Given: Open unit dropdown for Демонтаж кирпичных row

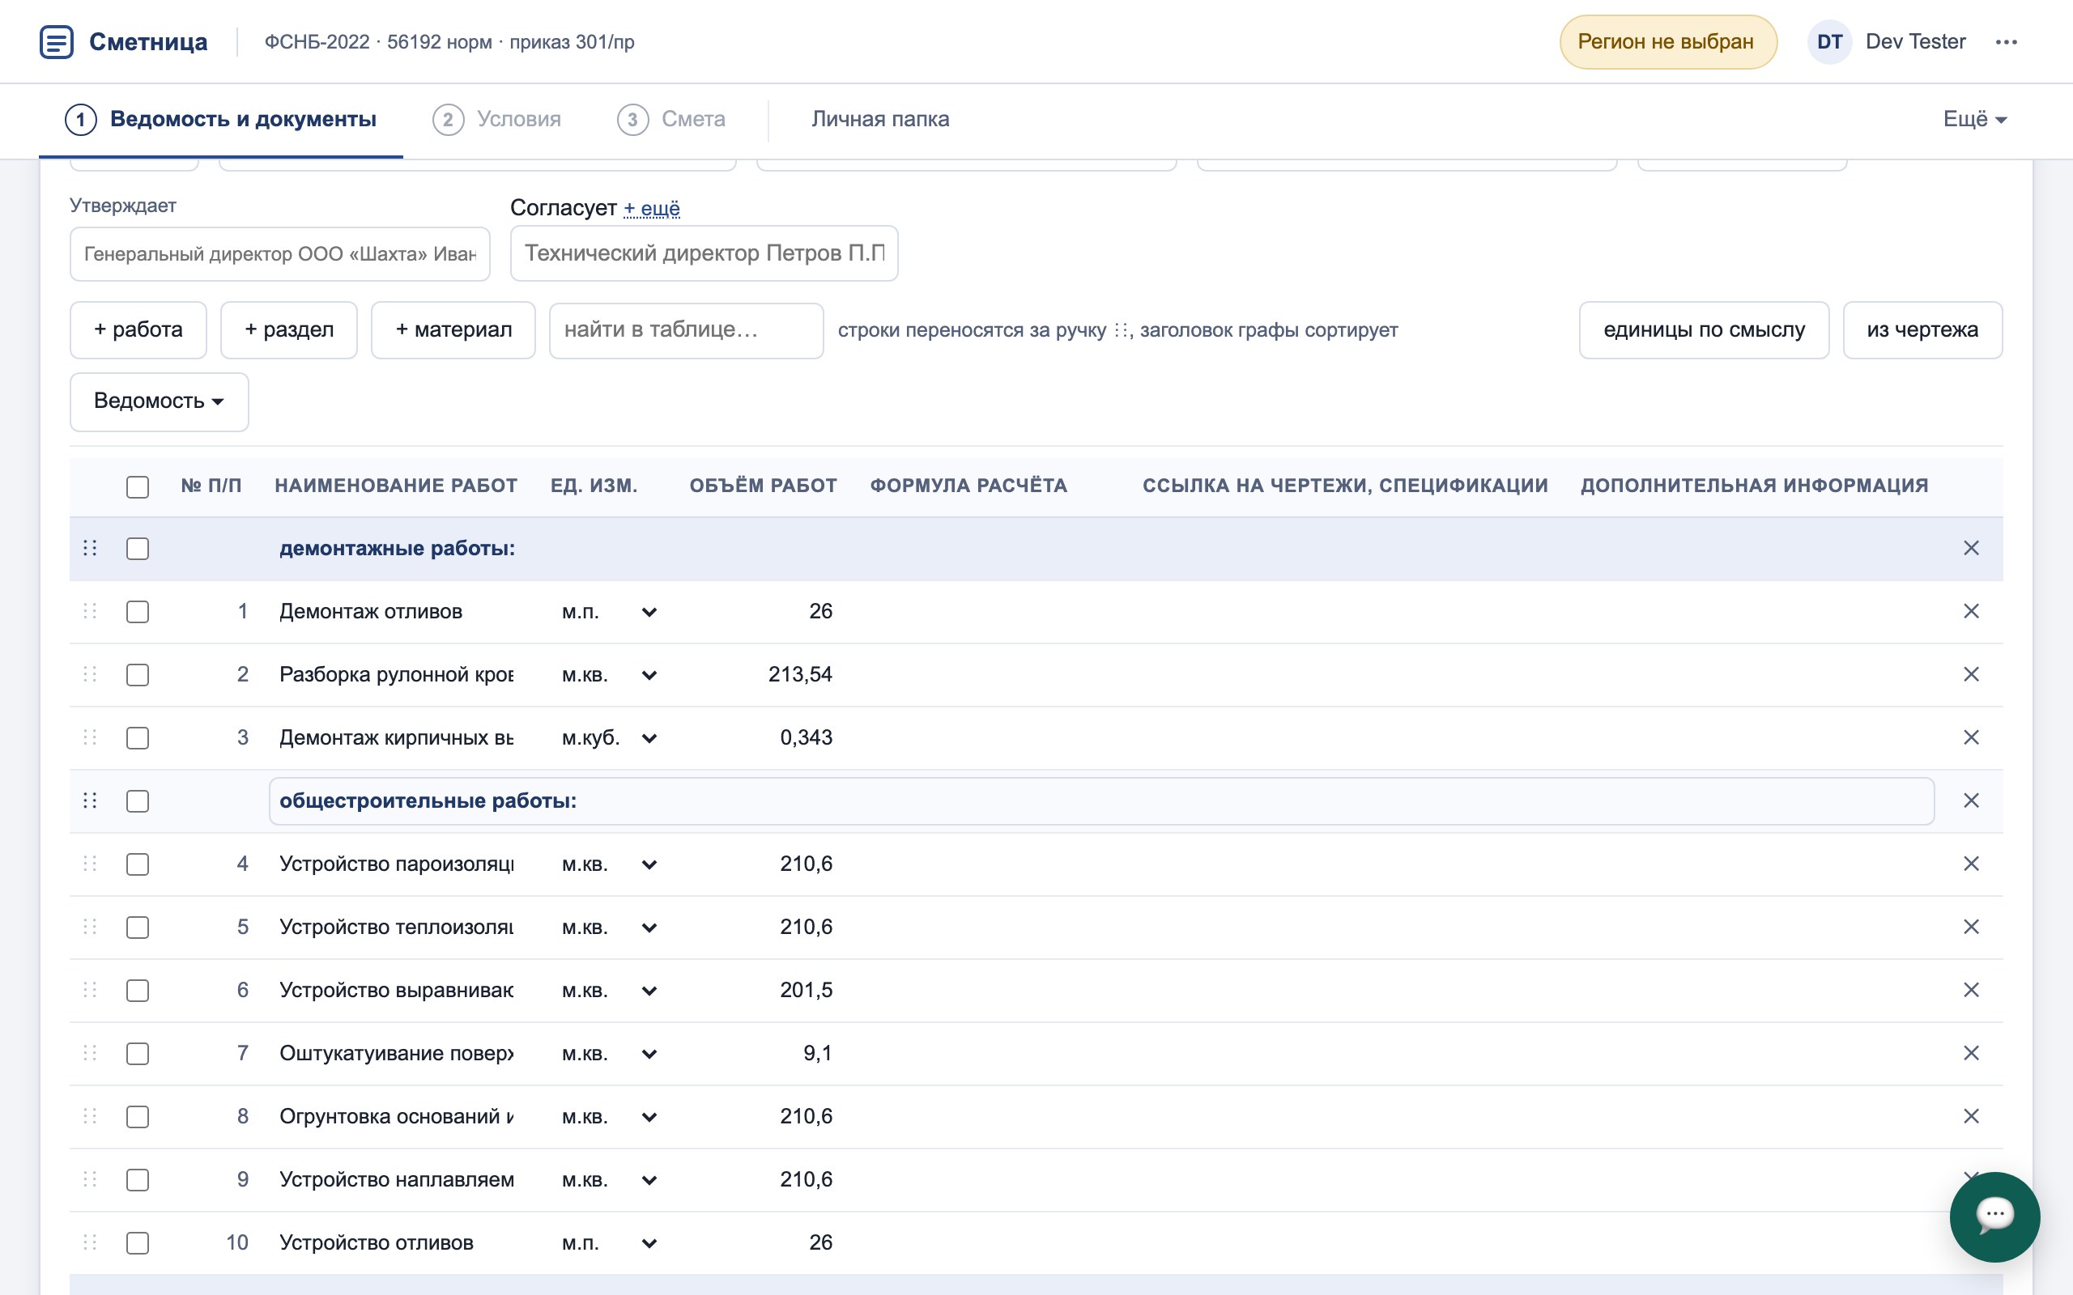Looking at the screenshot, I should (x=649, y=738).
